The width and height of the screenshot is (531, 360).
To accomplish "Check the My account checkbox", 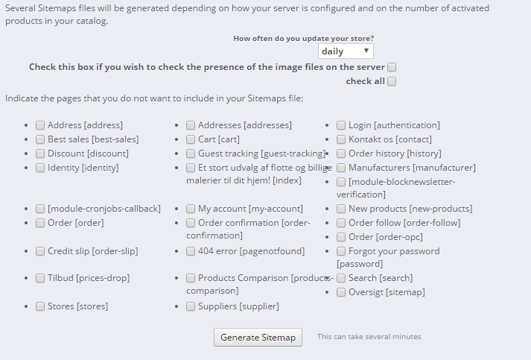I will coord(191,209).
